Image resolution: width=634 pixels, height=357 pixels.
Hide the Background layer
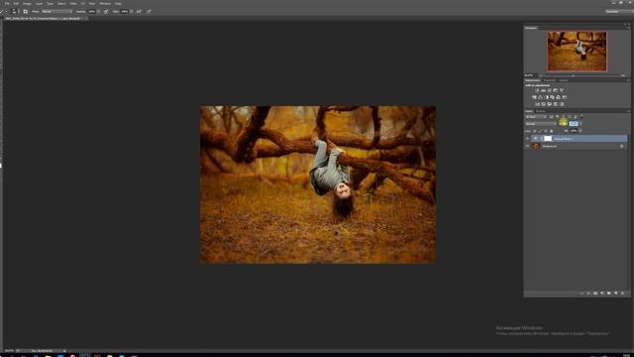click(x=527, y=146)
